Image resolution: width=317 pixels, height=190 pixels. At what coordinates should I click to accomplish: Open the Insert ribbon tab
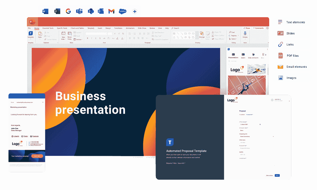[100, 28]
